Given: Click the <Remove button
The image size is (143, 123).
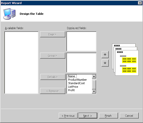Looking at the screenshot, I should [x=53, y=91].
